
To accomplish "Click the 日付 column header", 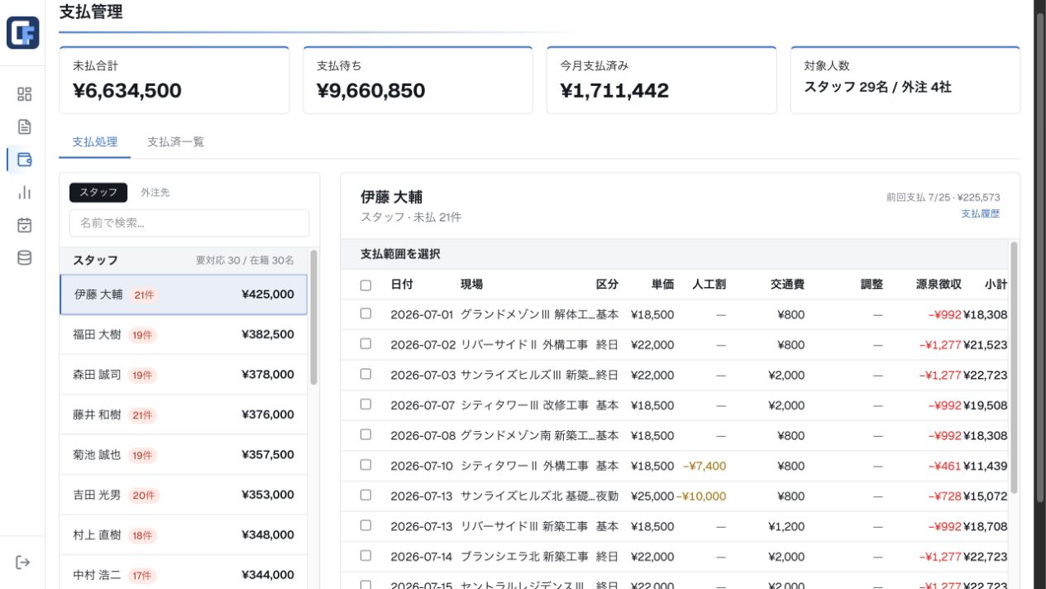I will pos(402,284).
